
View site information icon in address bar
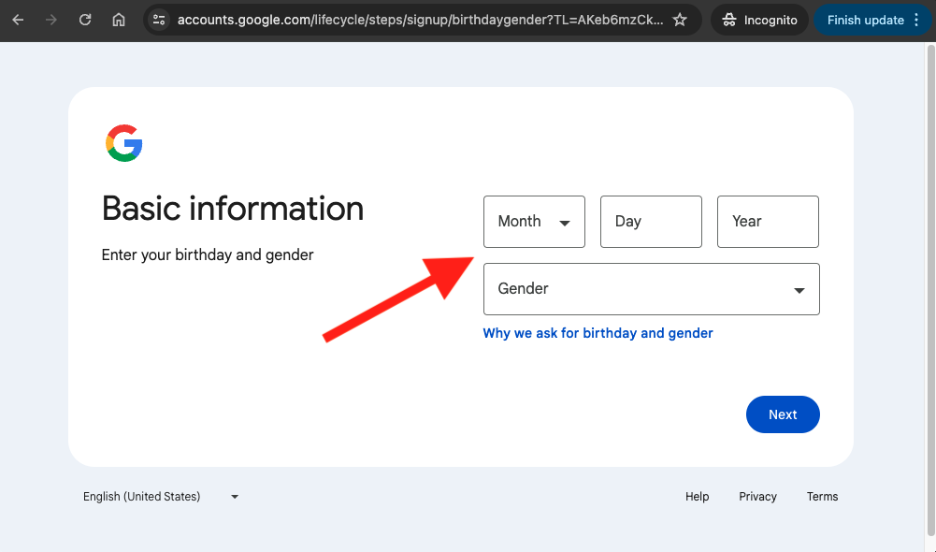pyautogui.click(x=159, y=20)
